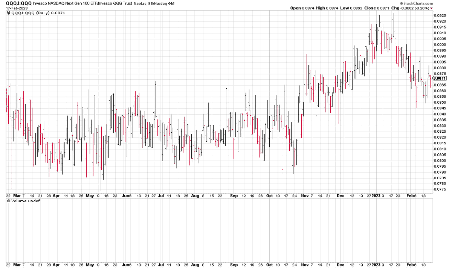
Task: Click the 0.0915 price axis label
Action: (x=440, y=27)
